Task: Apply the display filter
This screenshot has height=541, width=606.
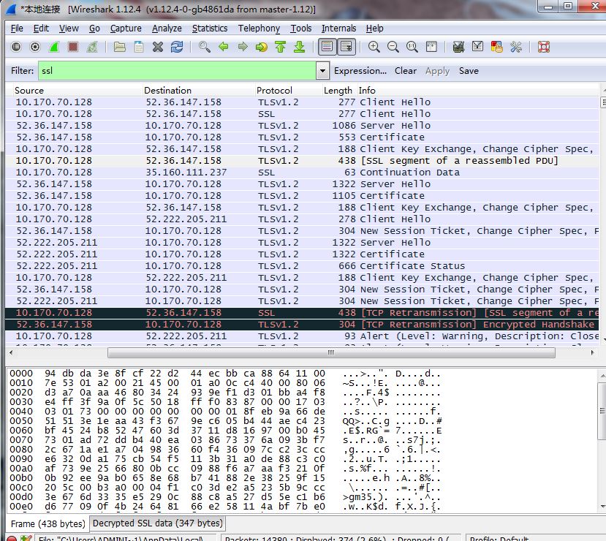Action: [x=437, y=71]
